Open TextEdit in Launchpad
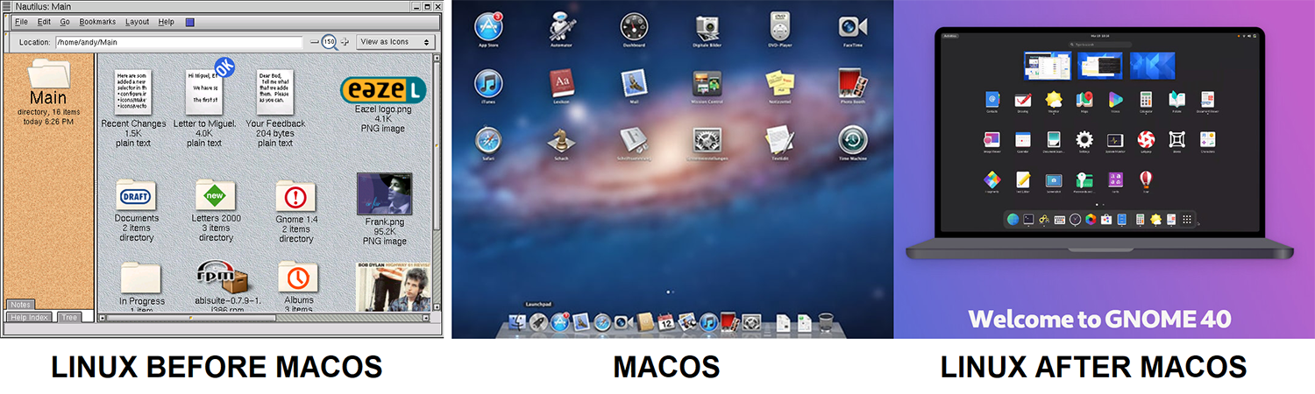This screenshot has height=394, width=1315. [780, 140]
